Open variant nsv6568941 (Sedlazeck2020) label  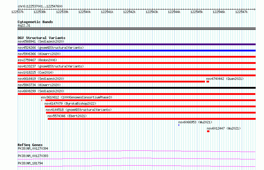click(41, 41)
